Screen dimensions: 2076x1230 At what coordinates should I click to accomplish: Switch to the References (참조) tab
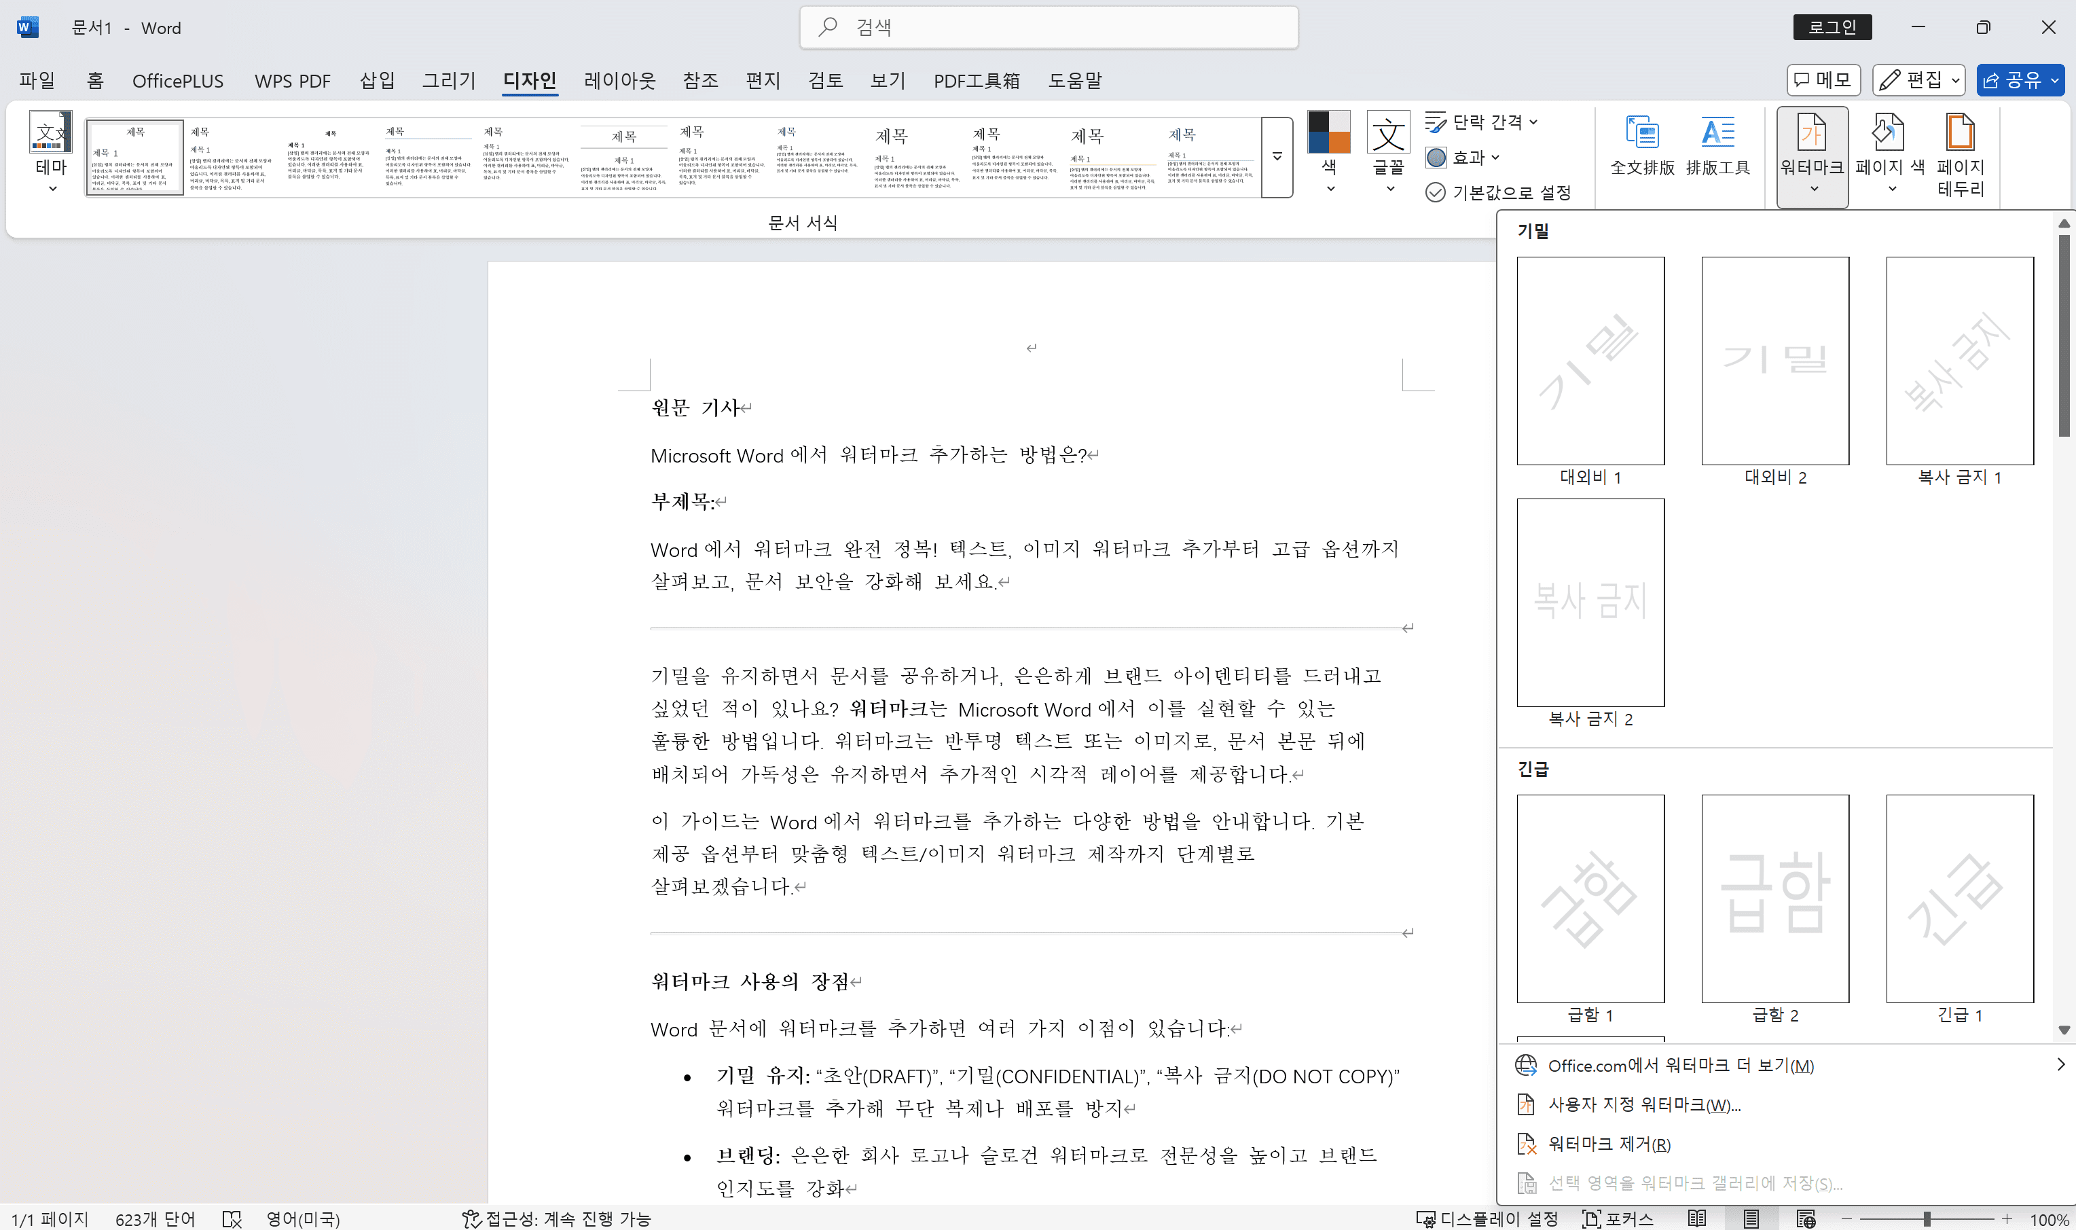pyautogui.click(x=700, y=80)
